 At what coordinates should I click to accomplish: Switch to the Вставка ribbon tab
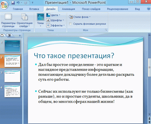(34, 9)
